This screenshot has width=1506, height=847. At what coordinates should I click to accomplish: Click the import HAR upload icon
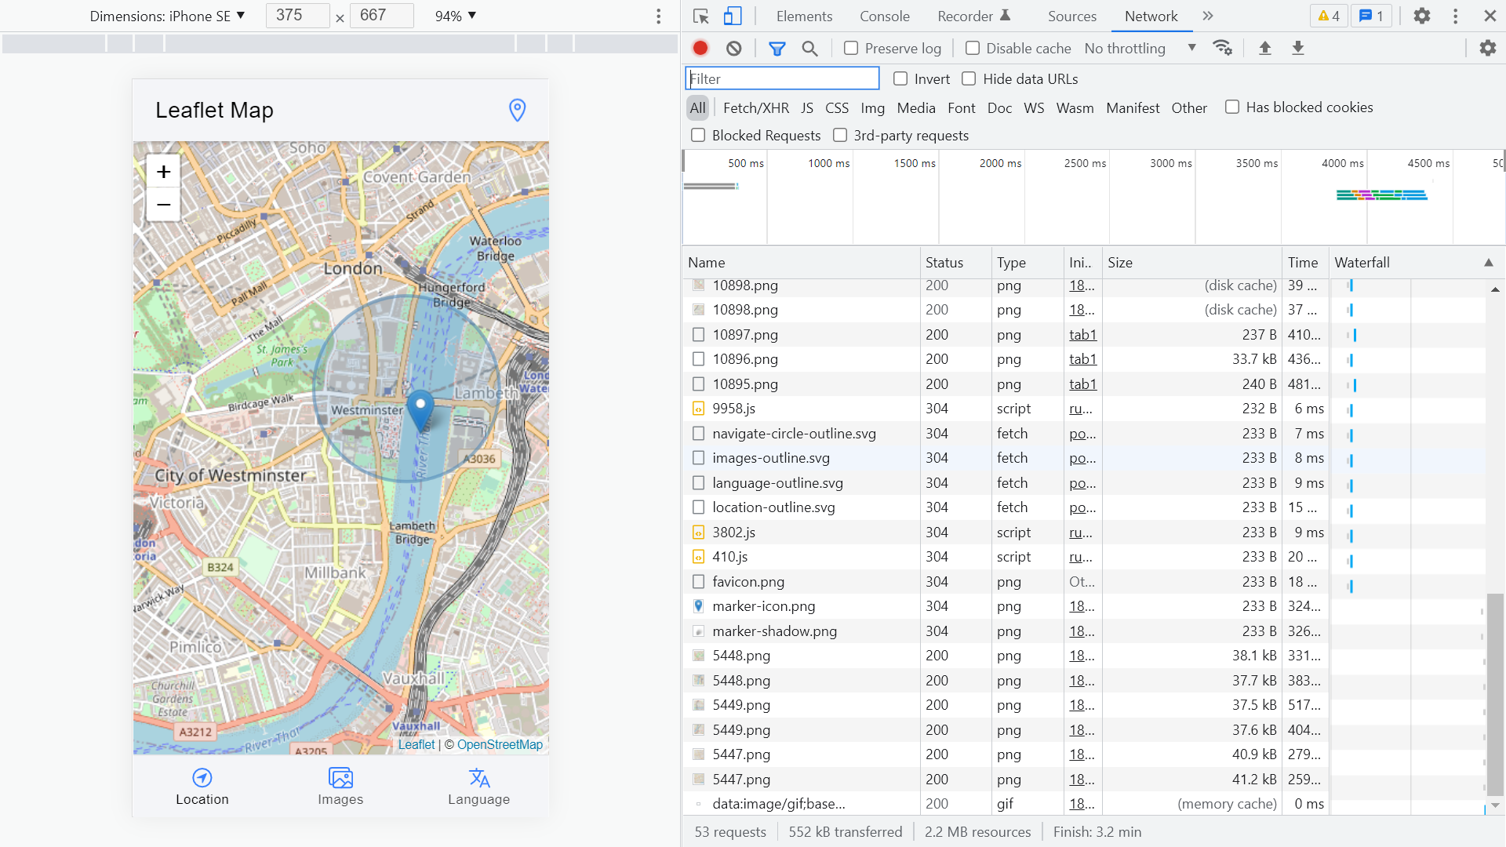coord(1264,48)
